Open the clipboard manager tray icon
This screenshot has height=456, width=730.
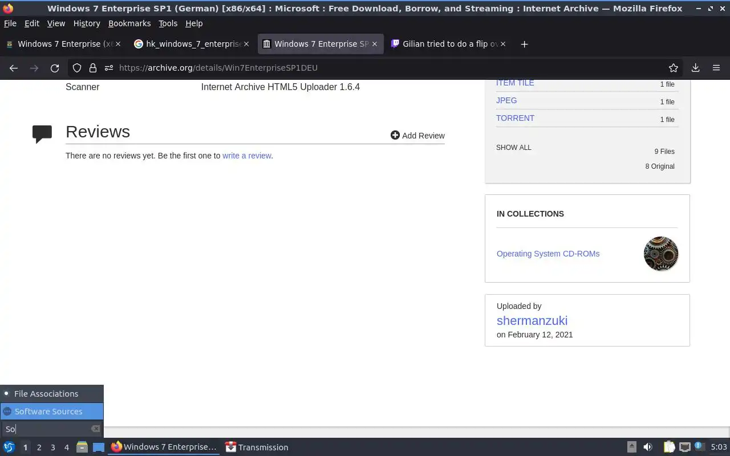click(x=669, y=447)
